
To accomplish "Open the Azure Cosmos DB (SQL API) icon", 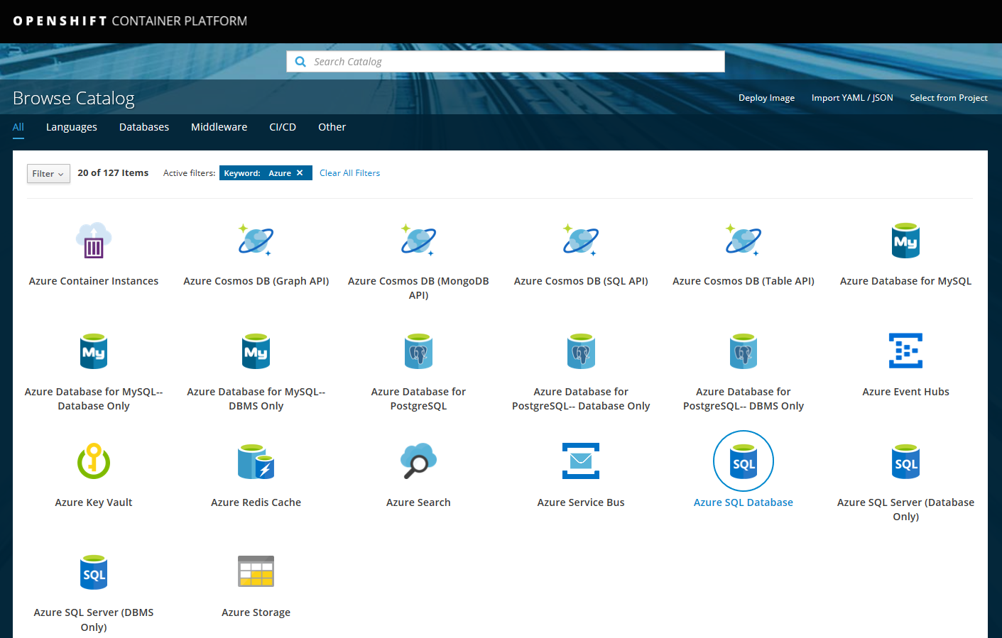I will click(x=581, y=241).
